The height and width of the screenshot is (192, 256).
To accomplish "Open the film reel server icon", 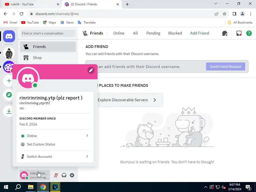I will pyautogui.click(x=8, y=67).
